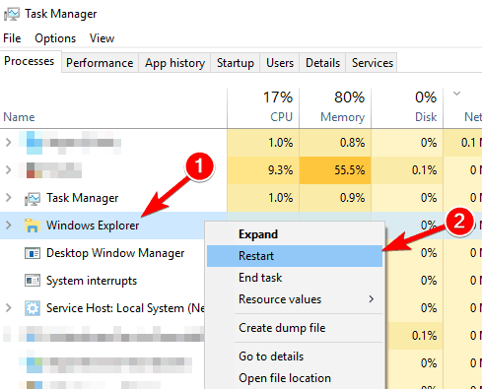Switch to the Performance tab
Screen dimensions: 482x389
[x=100, y=63]
